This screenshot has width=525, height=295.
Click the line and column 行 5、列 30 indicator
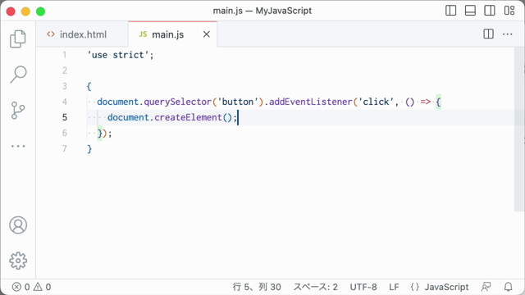pos(257,287)
